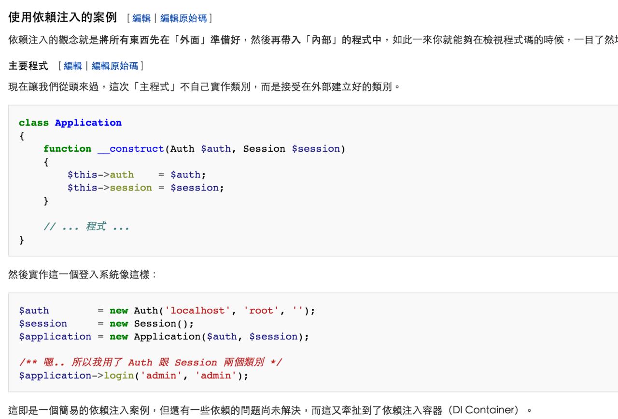Click the 主要程式 subsection heading
618x419 pixels.
28,65
